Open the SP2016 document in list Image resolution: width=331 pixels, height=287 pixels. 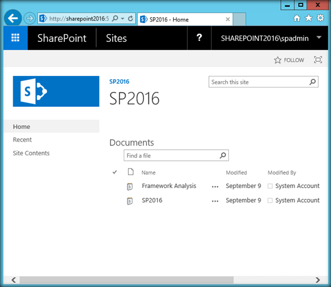point(152,200)
